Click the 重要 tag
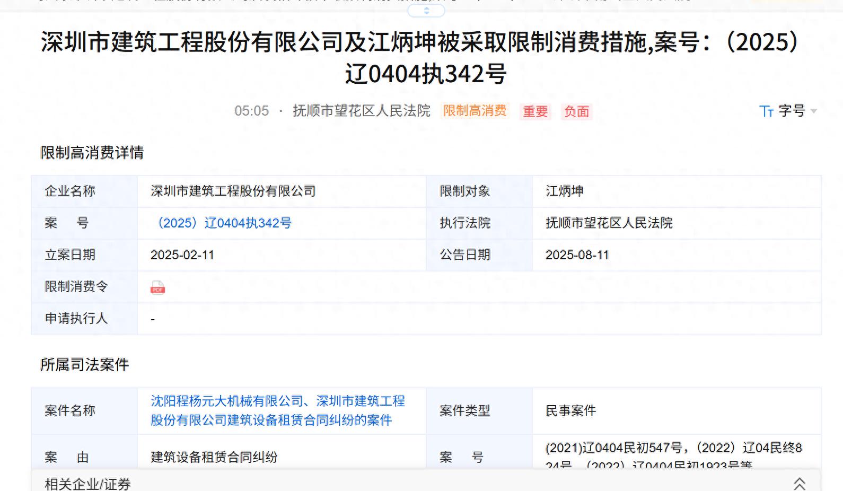The image size is (843, 491). tap(535, 111)
